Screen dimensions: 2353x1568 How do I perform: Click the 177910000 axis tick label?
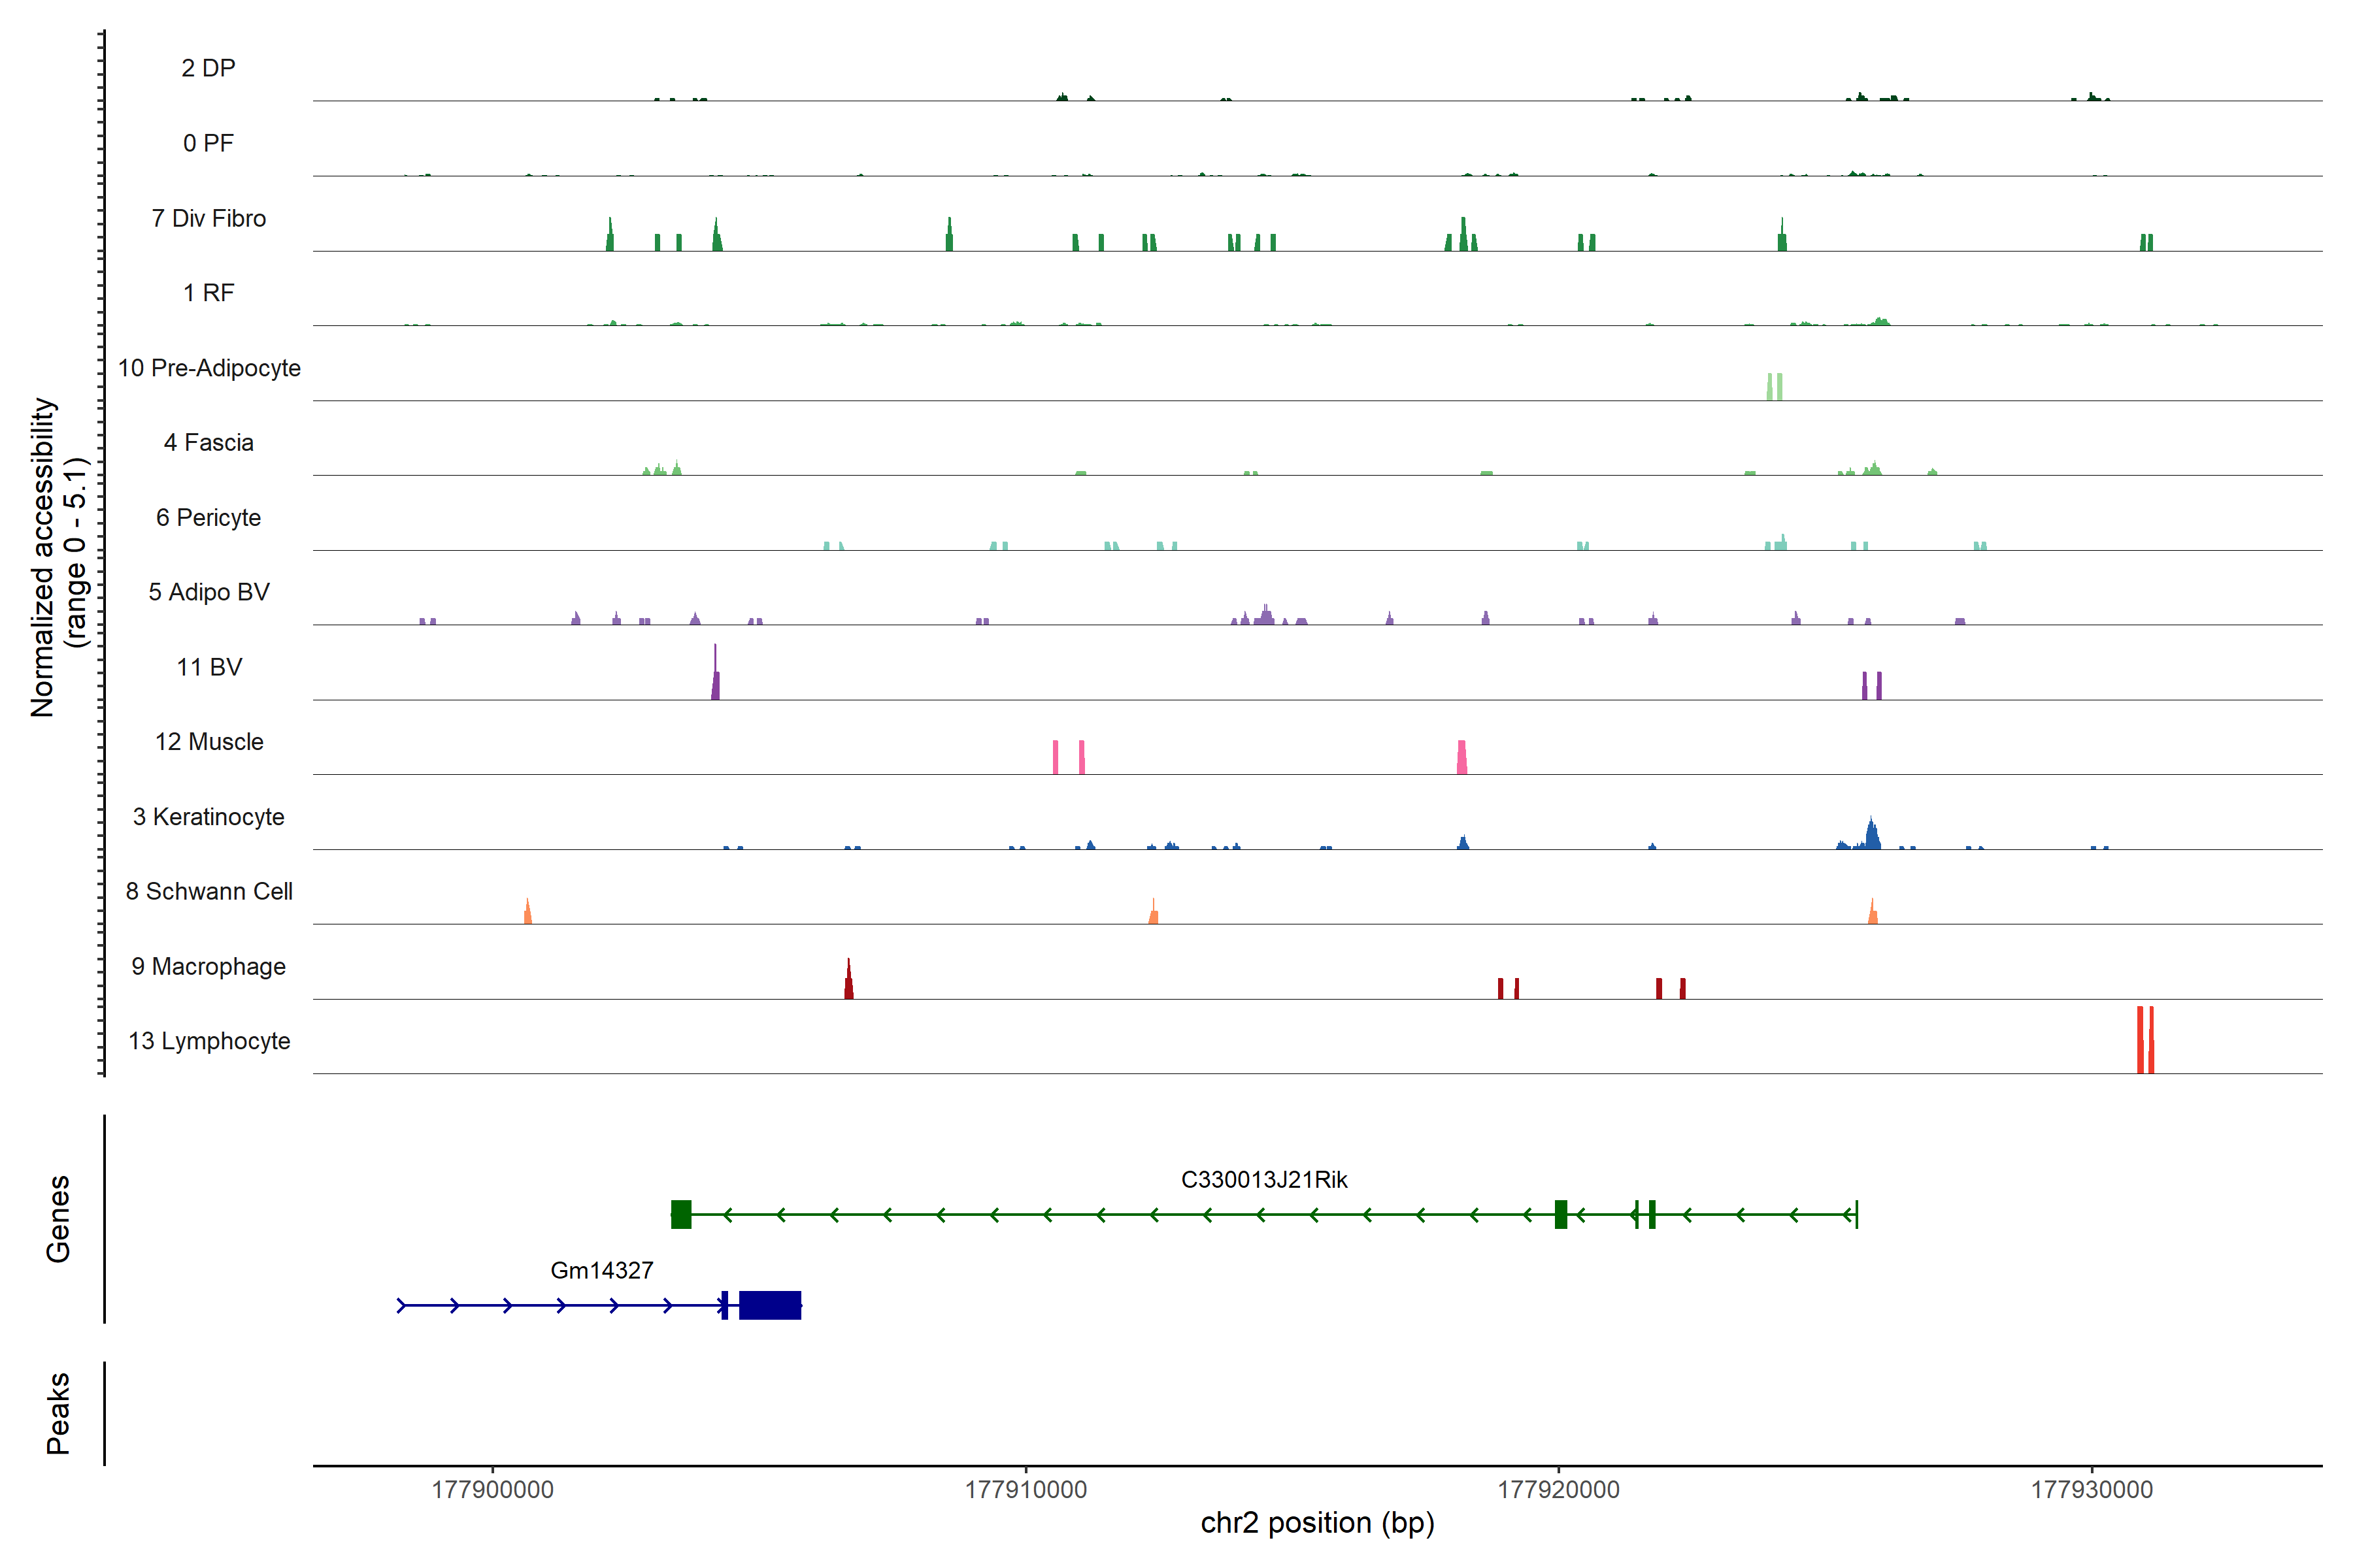pyautogui.click(x=1026, y=1490)
